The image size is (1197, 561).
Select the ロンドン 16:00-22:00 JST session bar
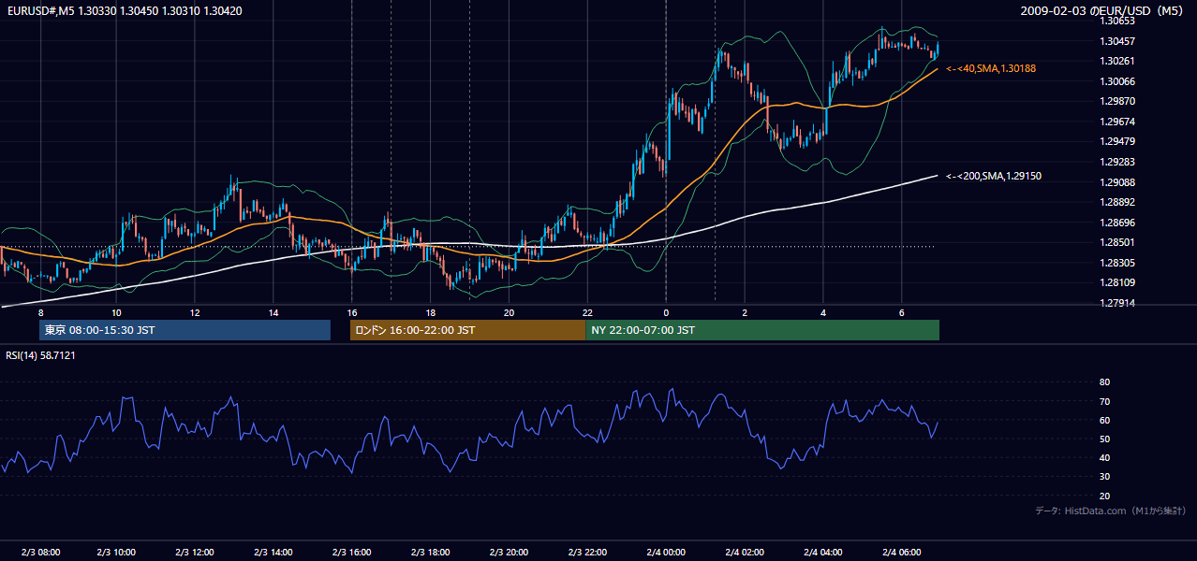tap(467, 330)
